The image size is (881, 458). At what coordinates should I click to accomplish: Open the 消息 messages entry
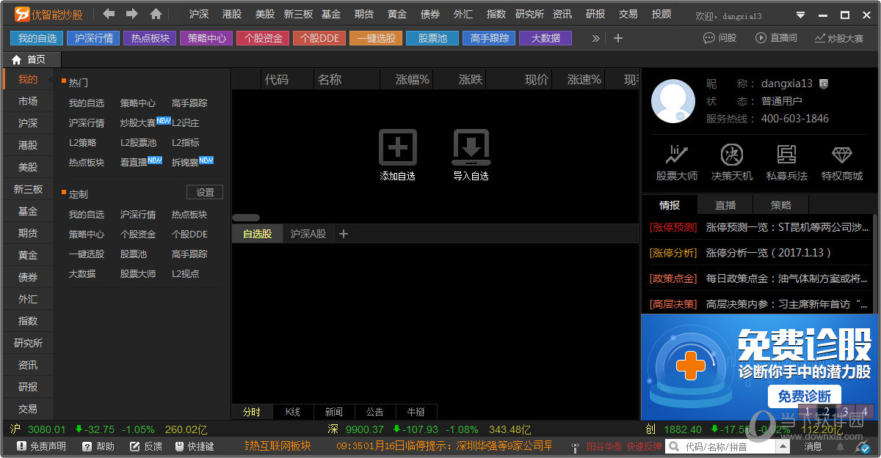pyautogui.click(x=813, y=446)
